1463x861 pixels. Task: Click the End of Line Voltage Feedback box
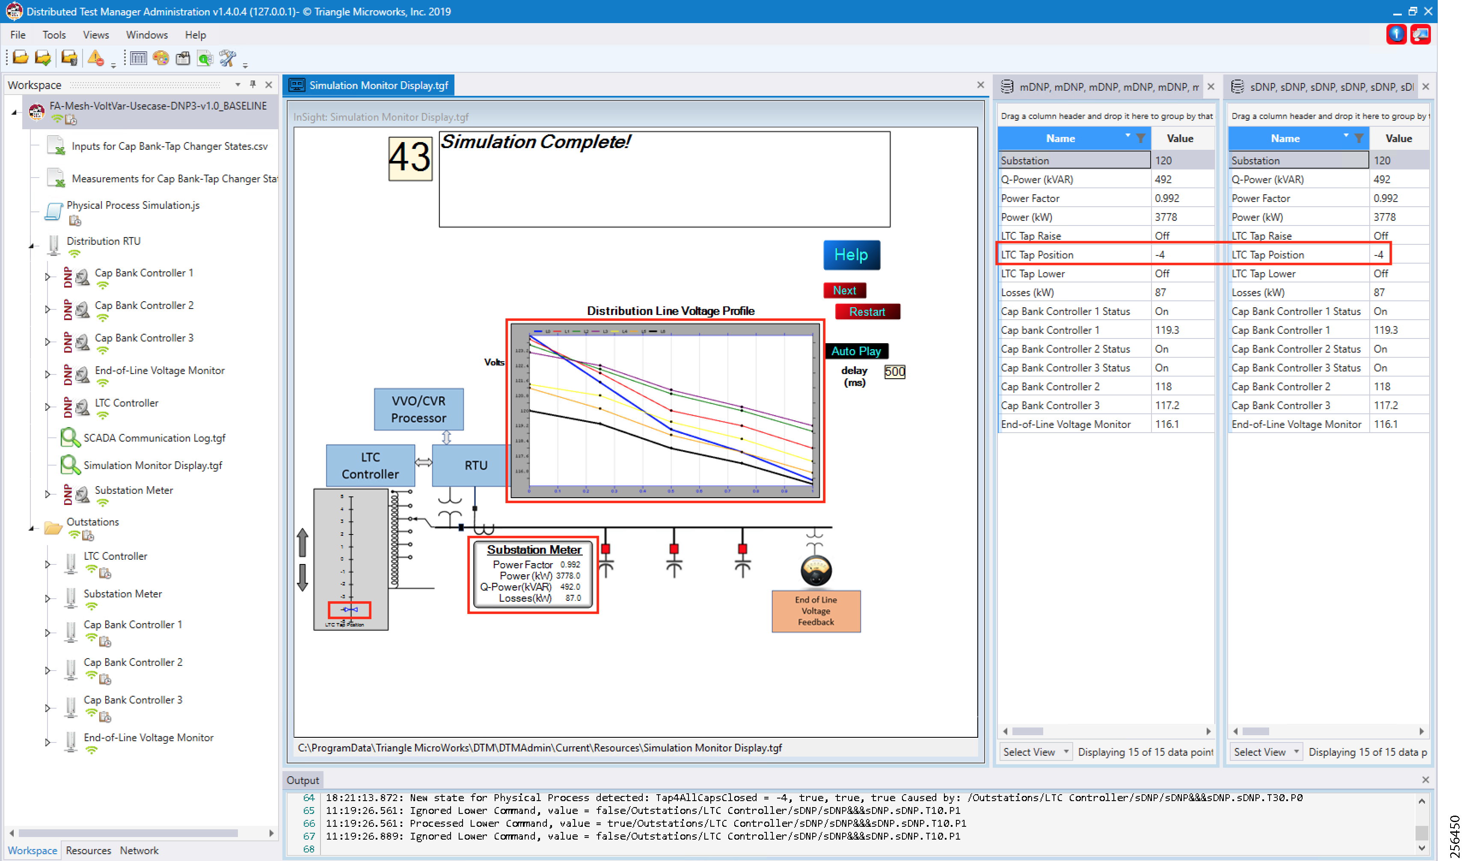[x=816, y=611]
